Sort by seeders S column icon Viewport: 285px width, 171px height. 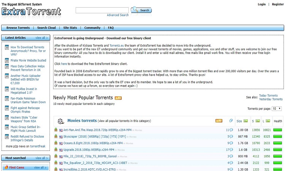pos(258,121)
